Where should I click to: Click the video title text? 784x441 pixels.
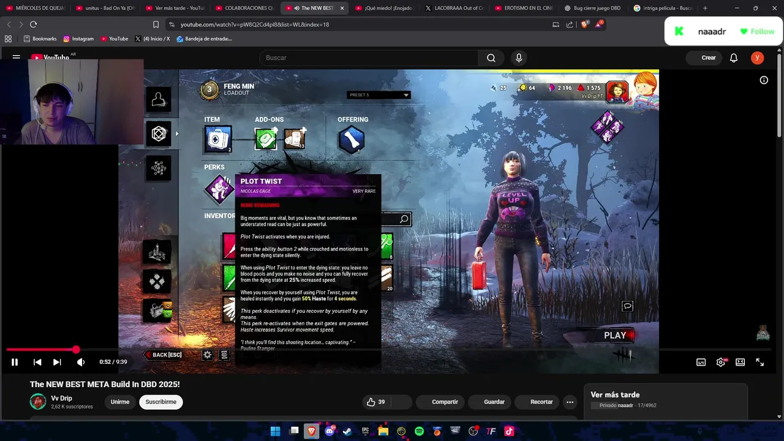click(105, 384)
